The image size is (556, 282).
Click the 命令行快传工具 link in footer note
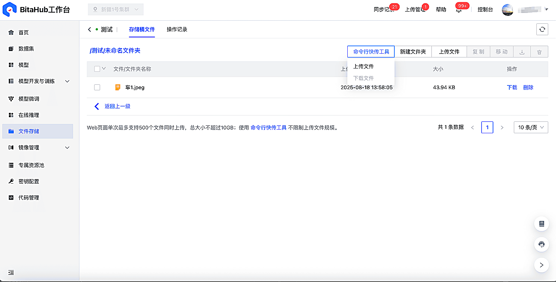268,128
